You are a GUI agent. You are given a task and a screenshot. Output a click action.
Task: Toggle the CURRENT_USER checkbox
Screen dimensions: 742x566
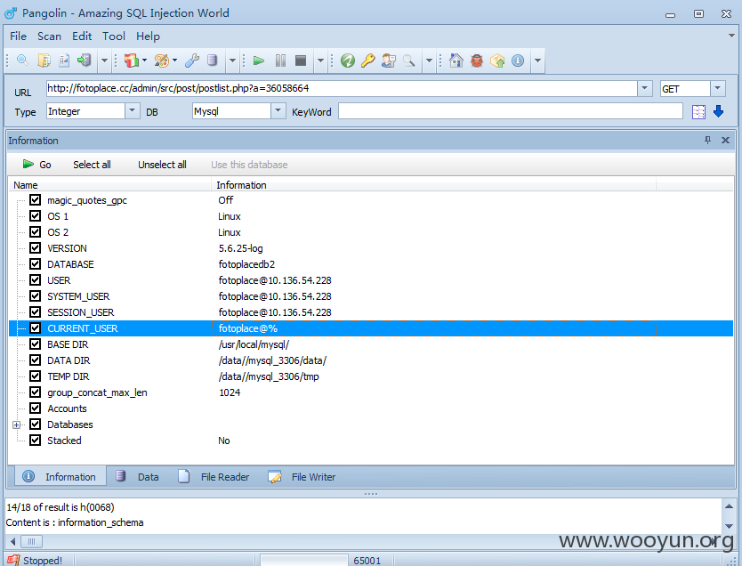coord(35,328)
